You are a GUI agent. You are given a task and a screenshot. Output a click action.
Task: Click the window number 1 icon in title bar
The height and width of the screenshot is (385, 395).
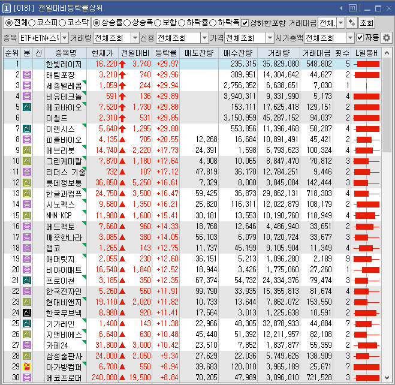pyautogui.click(x=7, y=8)
